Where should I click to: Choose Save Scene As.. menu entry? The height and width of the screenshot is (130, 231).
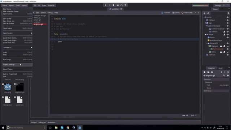17,21
